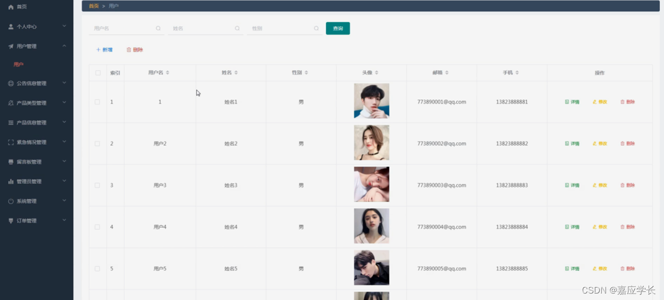Open the 系统管理 menu label
664x300 pixels.
tap(26, 201)
